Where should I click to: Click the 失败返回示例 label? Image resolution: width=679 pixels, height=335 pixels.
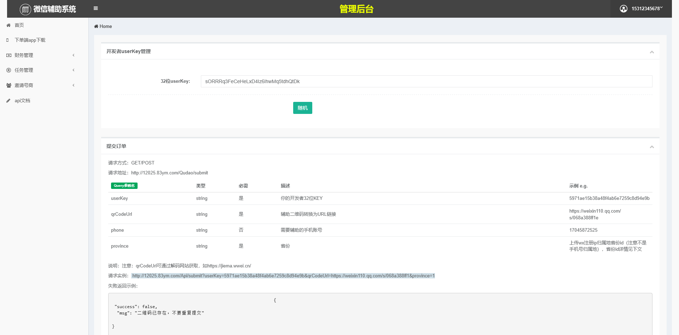pyautogui.click(x=123, y=286)
